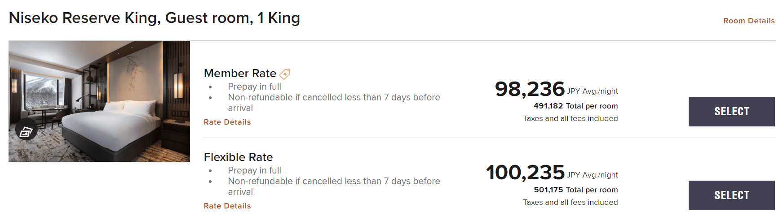Screen dimensions: 783x221
Task: Open Room Details link
Action: (x=748, y=21)
